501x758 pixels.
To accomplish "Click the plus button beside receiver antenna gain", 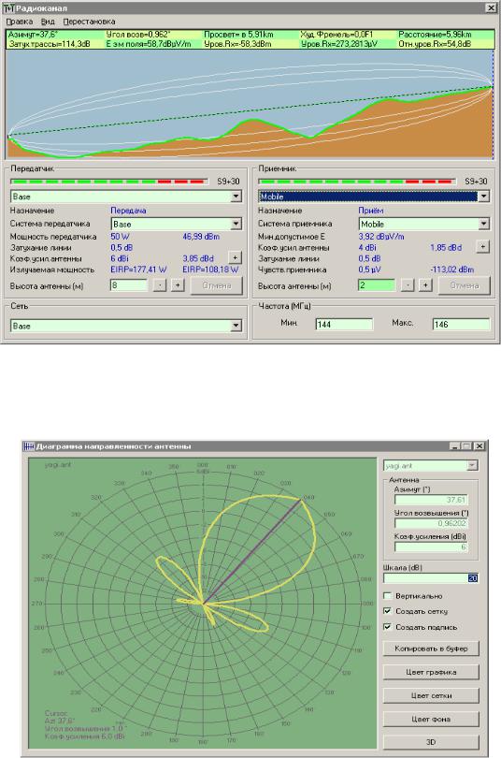I will tap(482, 246).
